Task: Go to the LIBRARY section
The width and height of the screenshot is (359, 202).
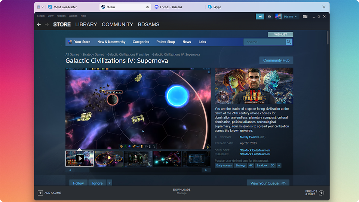Action: (86, 24)
